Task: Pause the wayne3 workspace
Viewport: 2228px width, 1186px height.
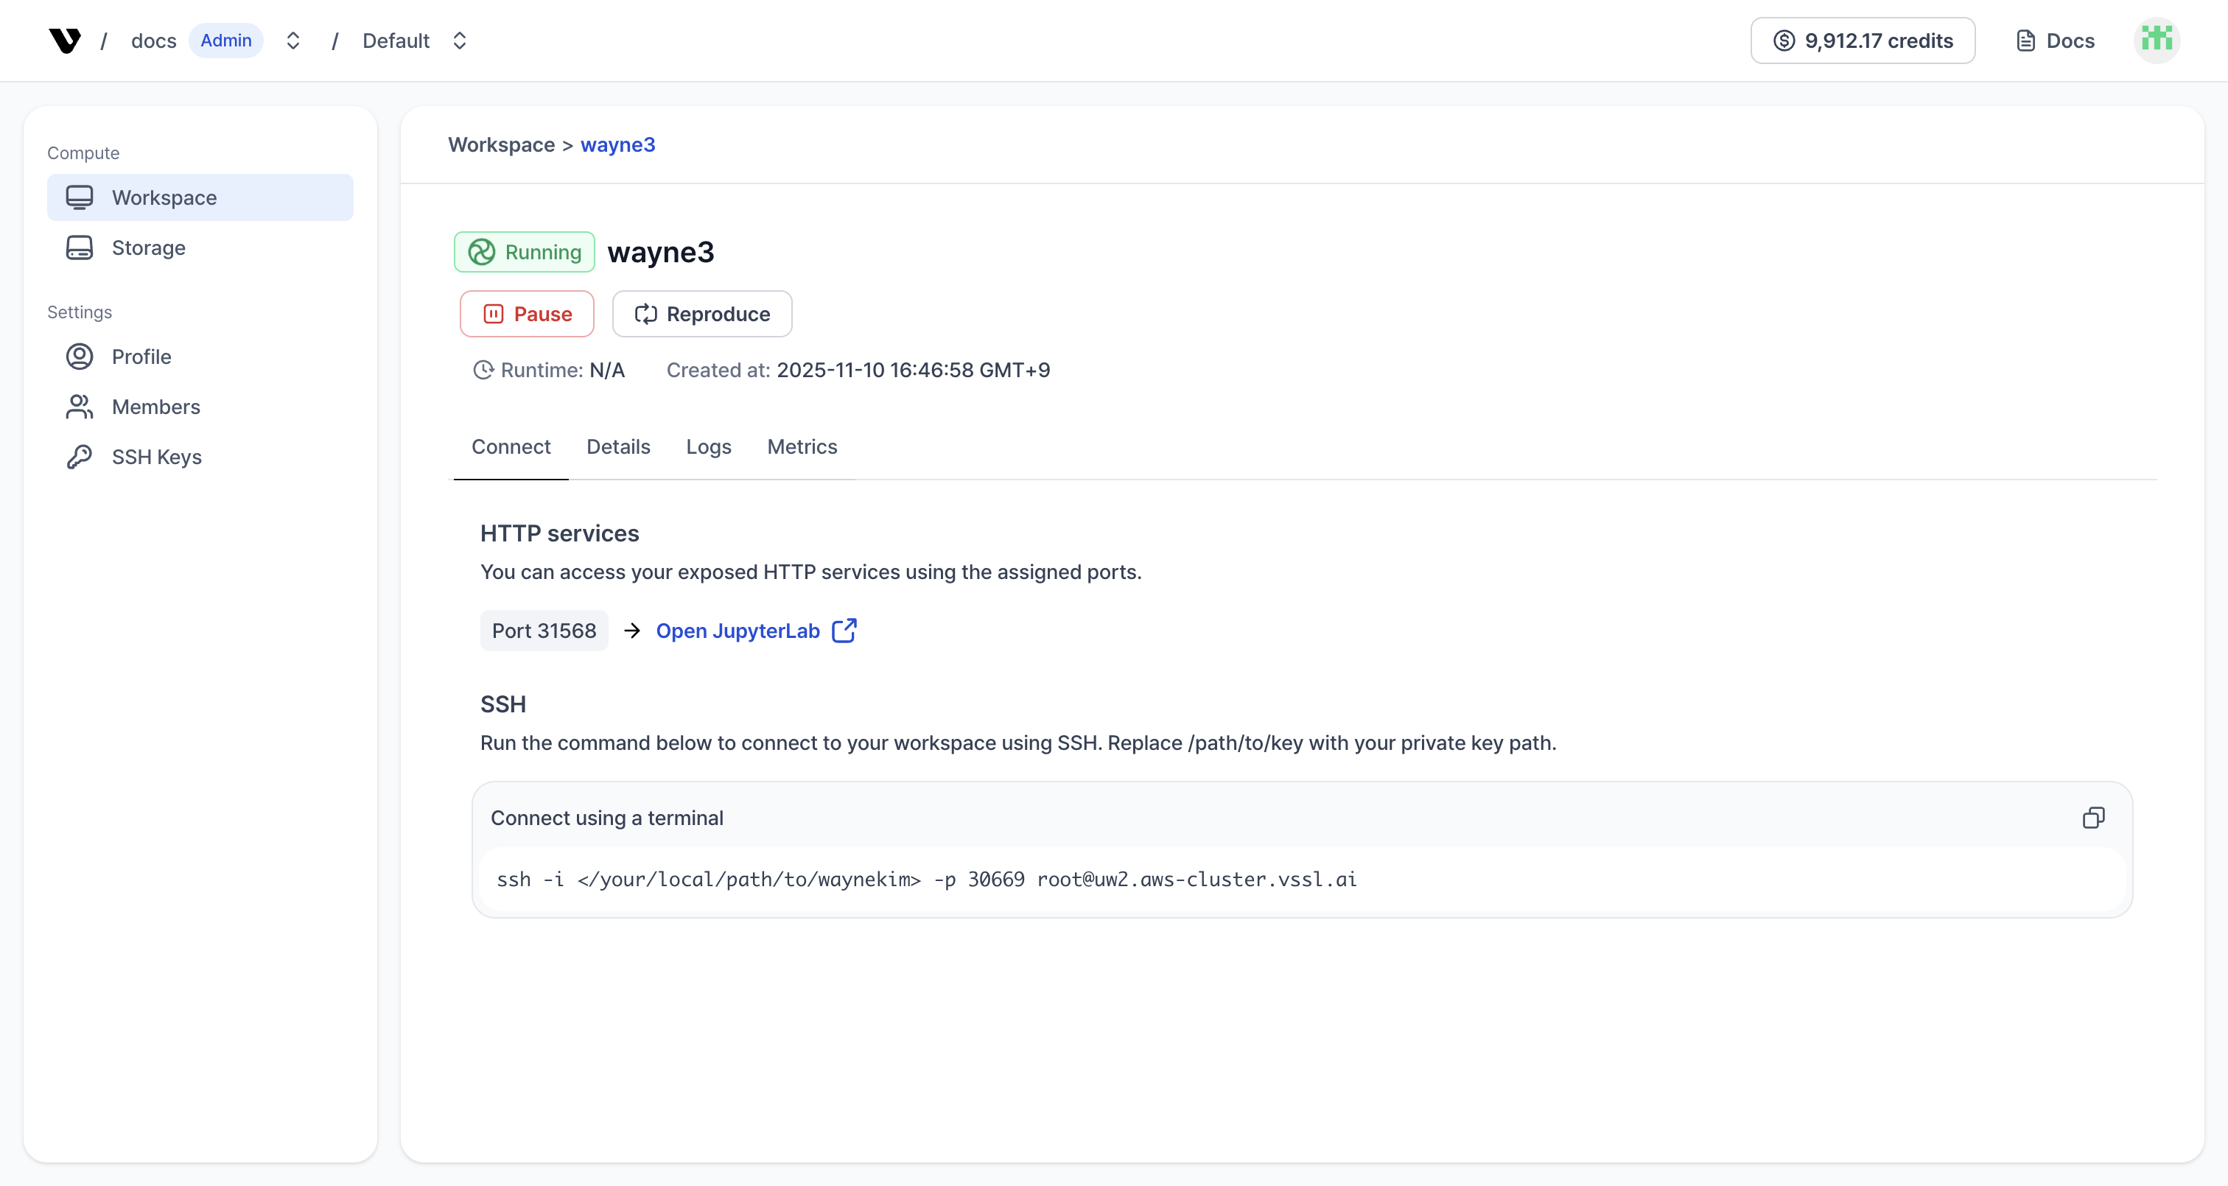Action: 526,313
